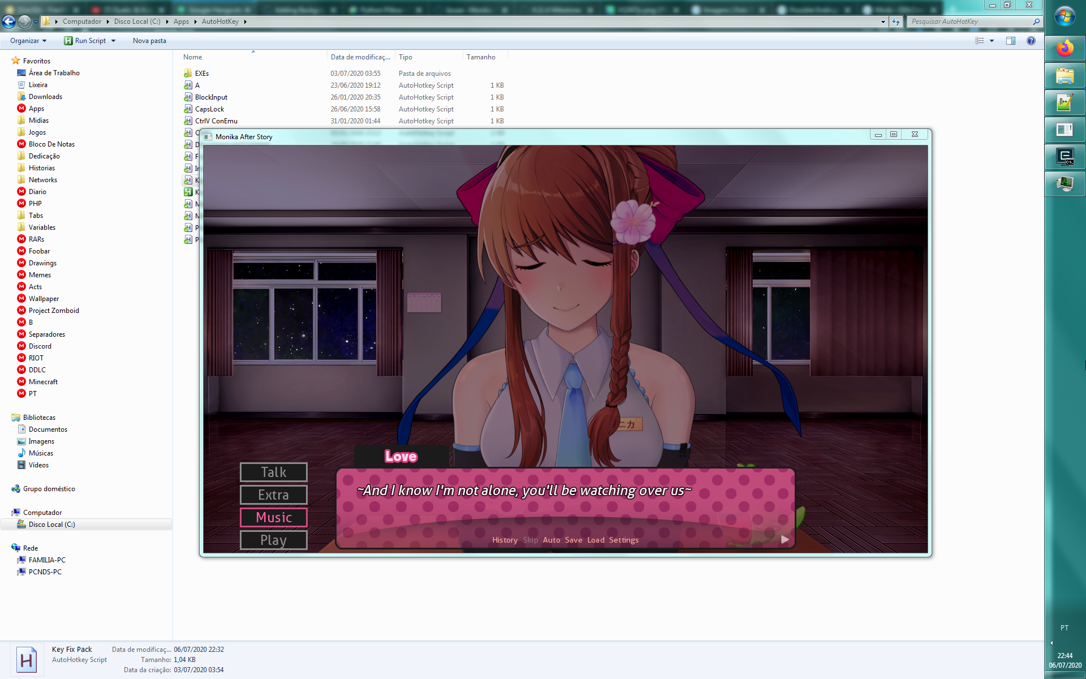Toggle Skip in the dialogue bar
This screenshot has width=1086, height=679.
[x=530, y=540]
